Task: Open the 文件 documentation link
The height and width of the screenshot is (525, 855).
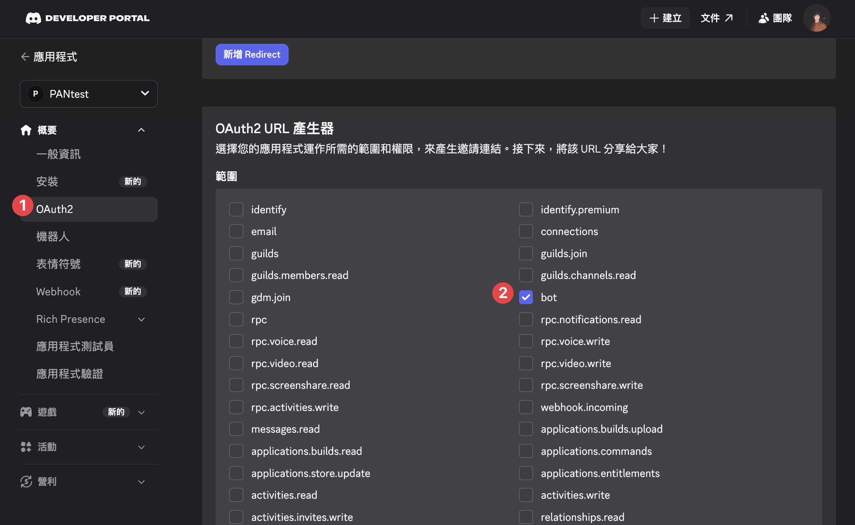Action: (717, 18)
